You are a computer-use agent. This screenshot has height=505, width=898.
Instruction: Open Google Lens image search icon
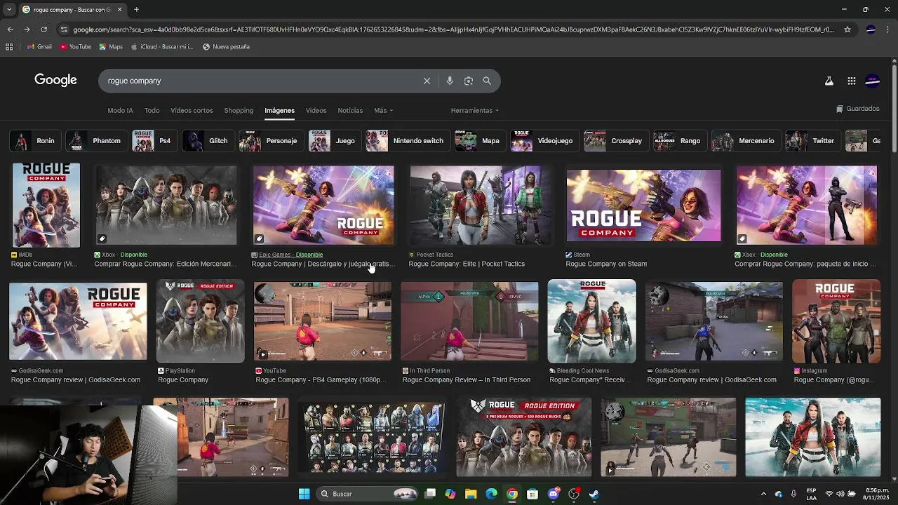pos(469,81)
